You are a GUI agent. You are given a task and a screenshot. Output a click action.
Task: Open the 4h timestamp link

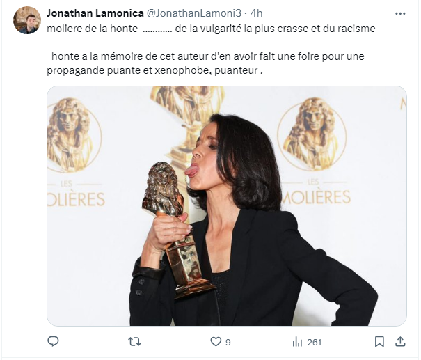click(256, 13)
